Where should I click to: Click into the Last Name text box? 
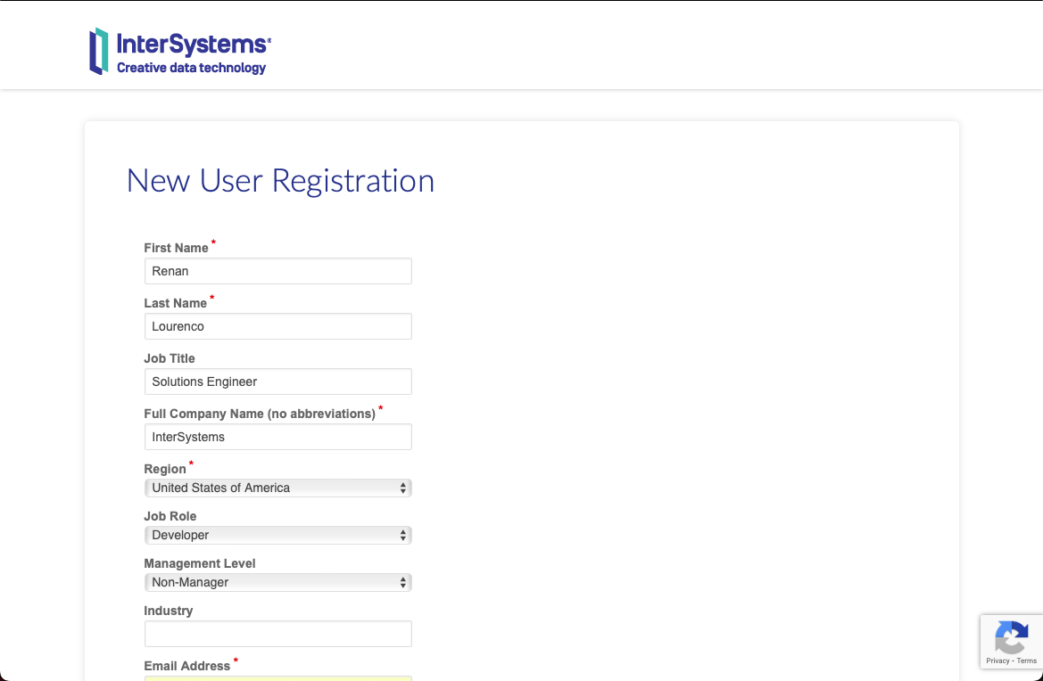point(277,326)
